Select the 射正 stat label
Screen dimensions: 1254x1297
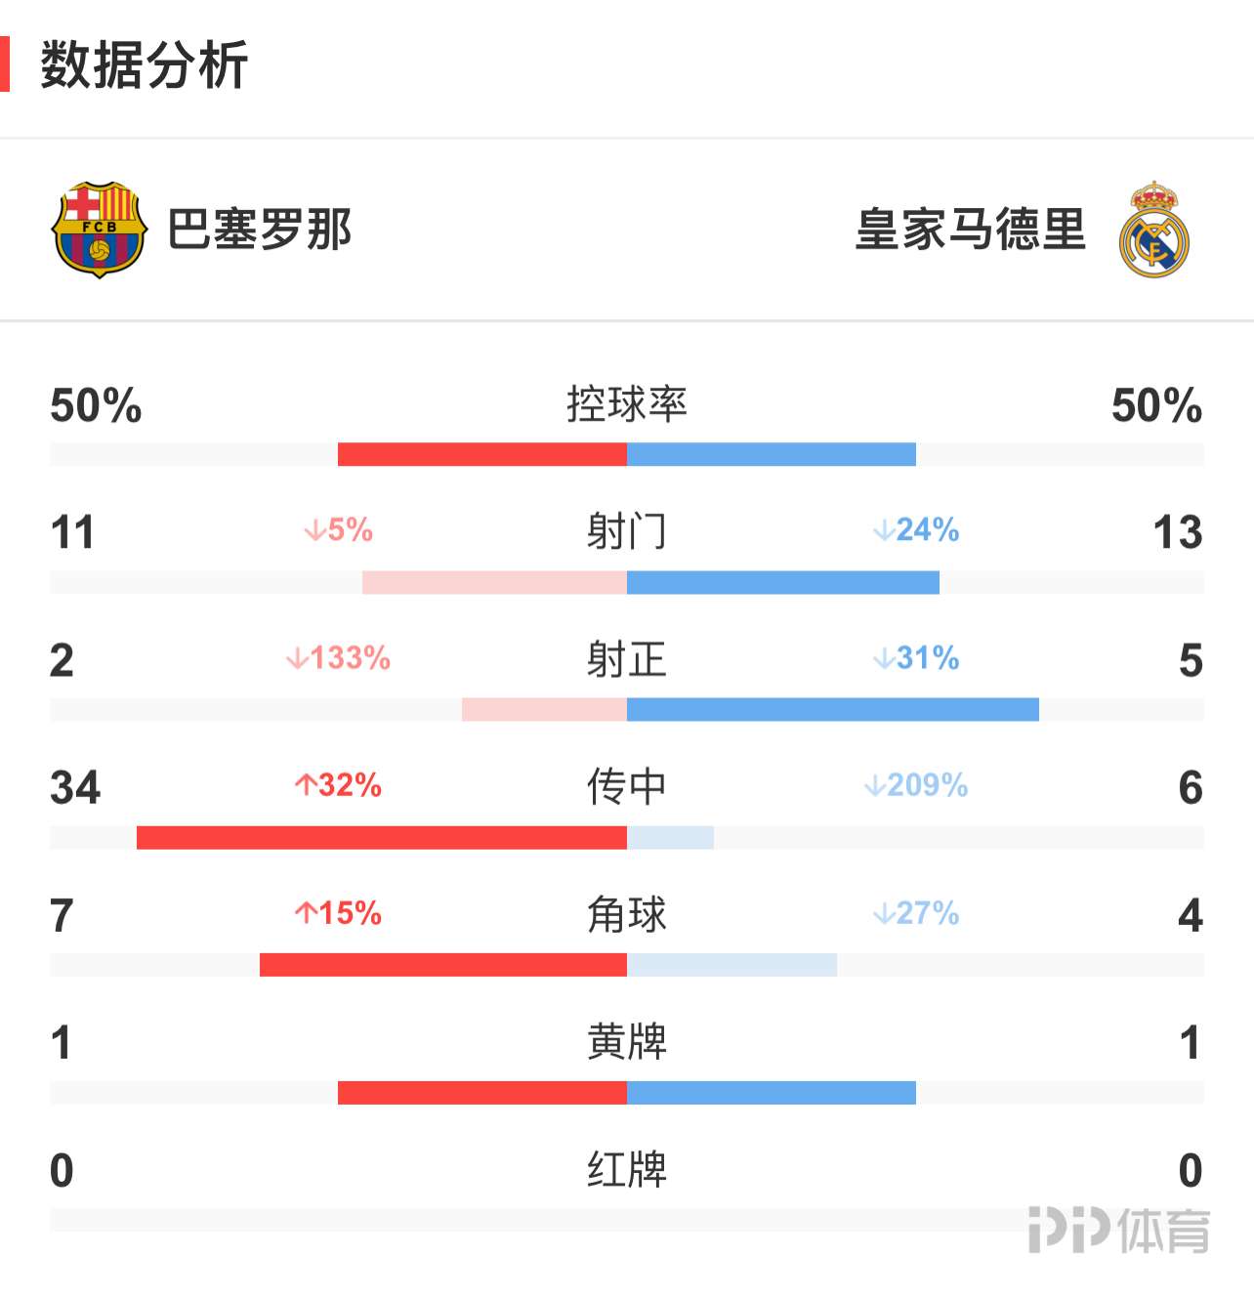tap(627, 660)
